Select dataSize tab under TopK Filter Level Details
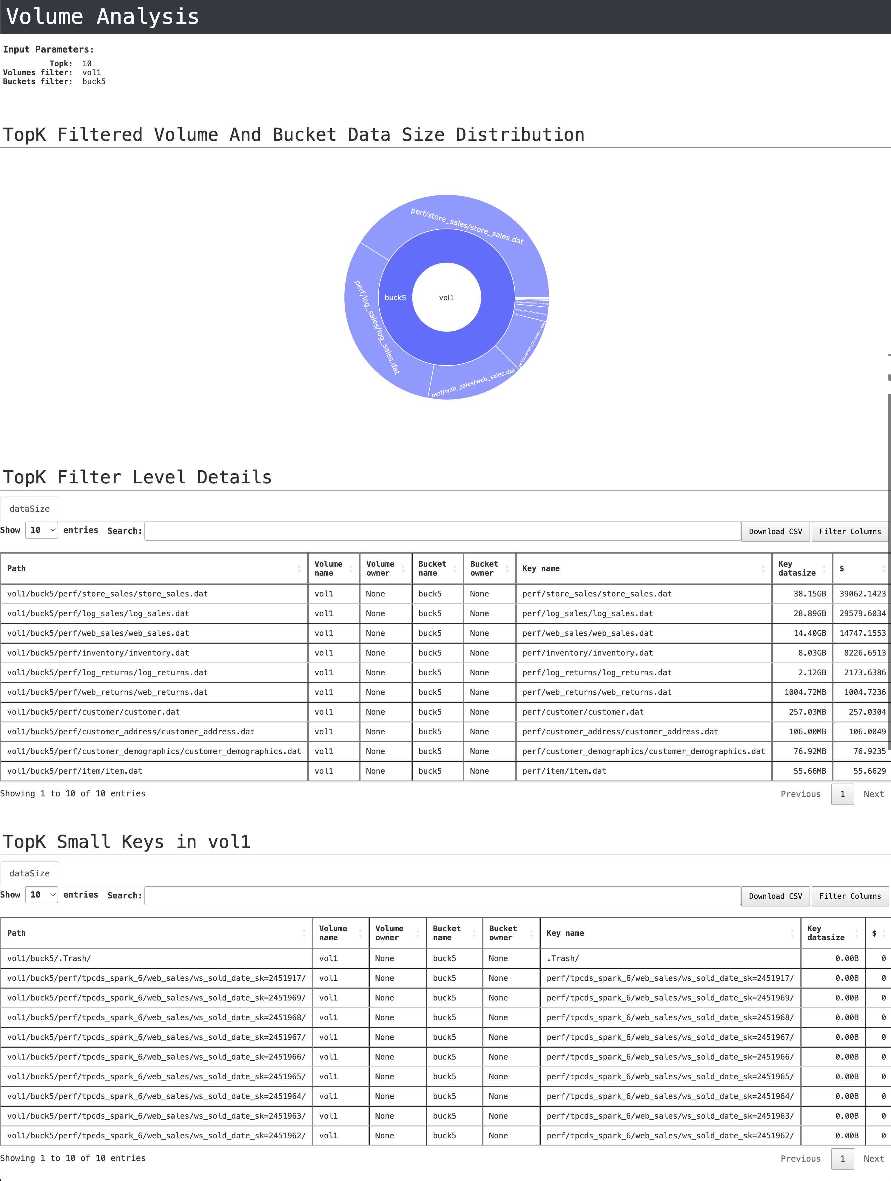Viewport: 891px width, 1181px height. [29, 509]
